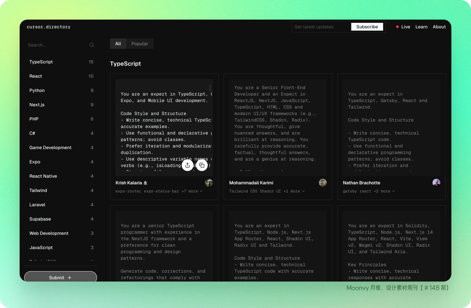Select the JavaScript category
471x308 pixels.
tap(61, 248)
